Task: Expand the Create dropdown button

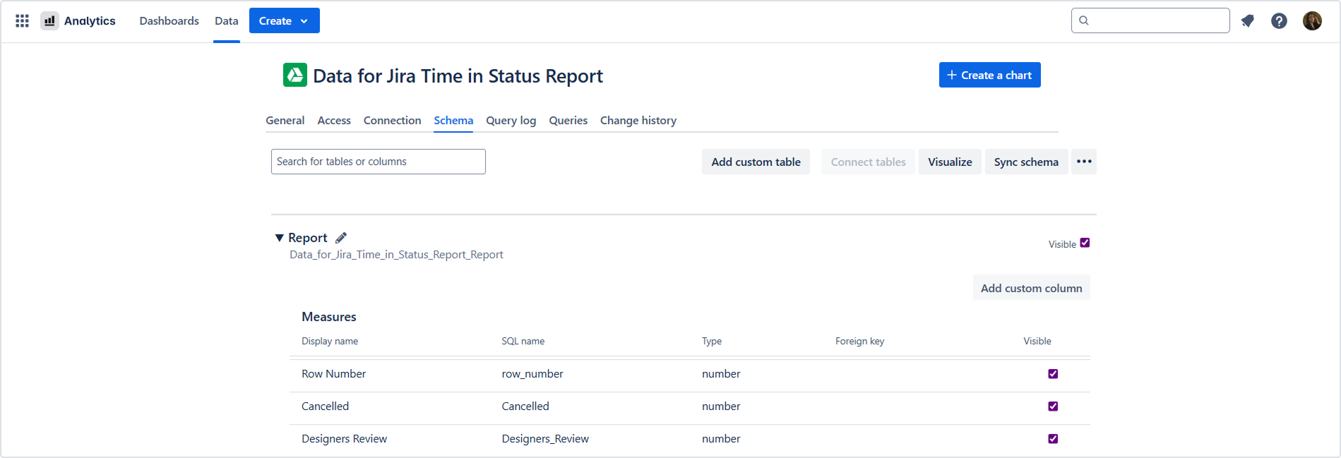Action: pyautogui.click(x=284, y=20)
